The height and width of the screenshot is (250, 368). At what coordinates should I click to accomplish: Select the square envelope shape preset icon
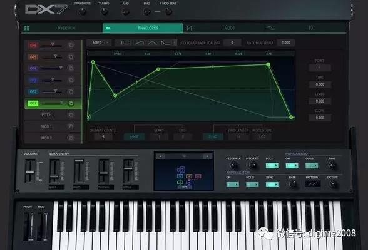click(126, 42)
